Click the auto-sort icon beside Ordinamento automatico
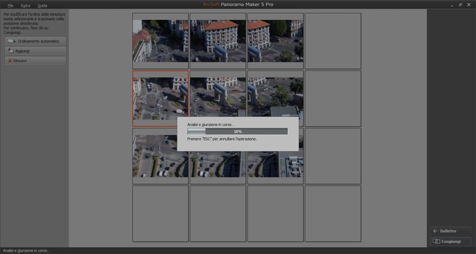This screenshot has width=476, height=254. point(12,41)
